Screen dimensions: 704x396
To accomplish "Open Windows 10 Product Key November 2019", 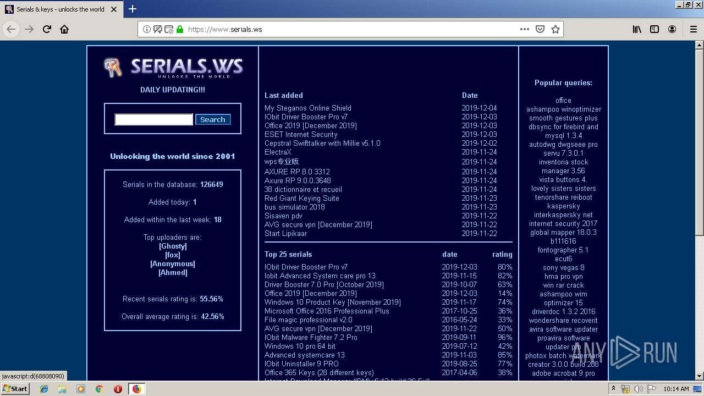I will (x=333, y=302).
